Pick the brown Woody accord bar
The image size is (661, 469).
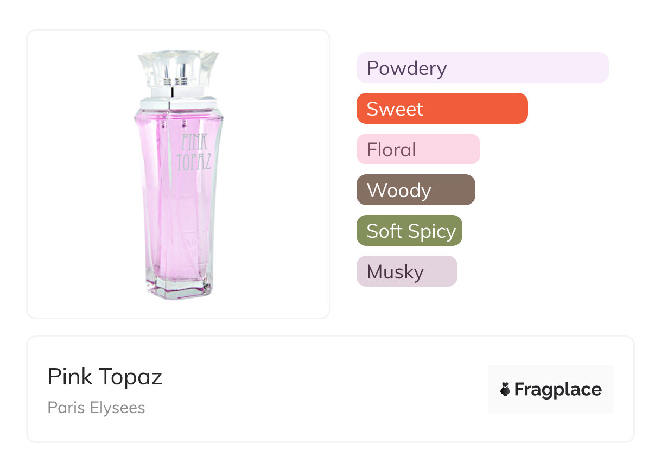[x=416, y=190]
